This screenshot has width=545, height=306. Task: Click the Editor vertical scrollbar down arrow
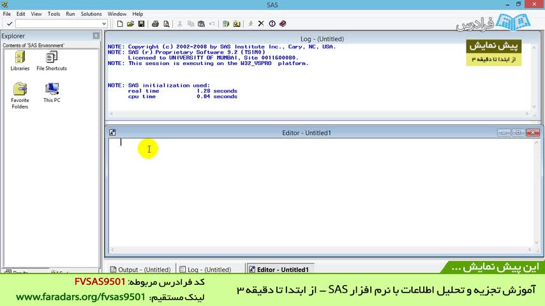tap(537, 243)
